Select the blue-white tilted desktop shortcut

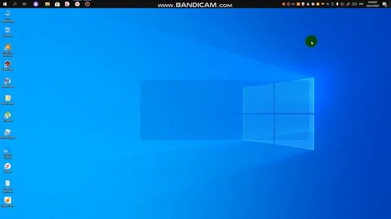pos(7,134)
